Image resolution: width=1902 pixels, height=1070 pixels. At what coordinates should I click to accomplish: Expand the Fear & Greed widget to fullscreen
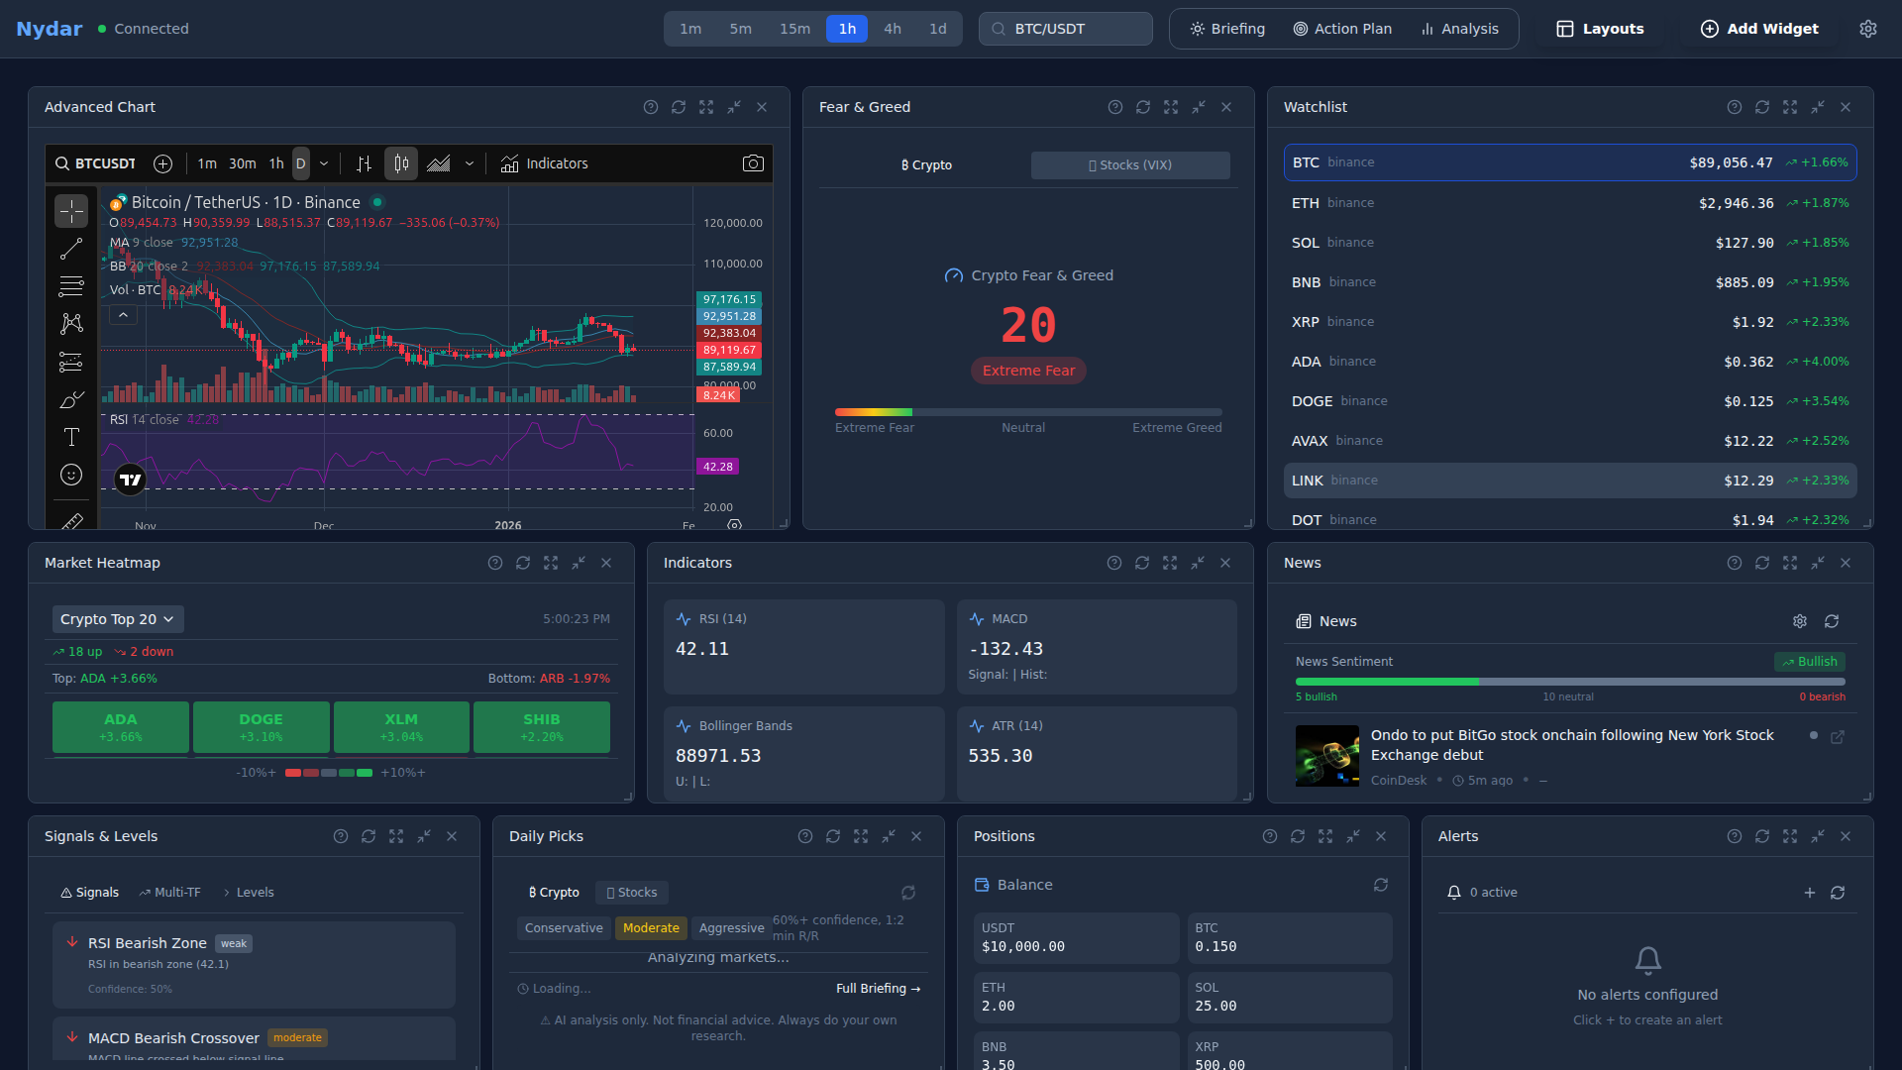click(1171, 107)
